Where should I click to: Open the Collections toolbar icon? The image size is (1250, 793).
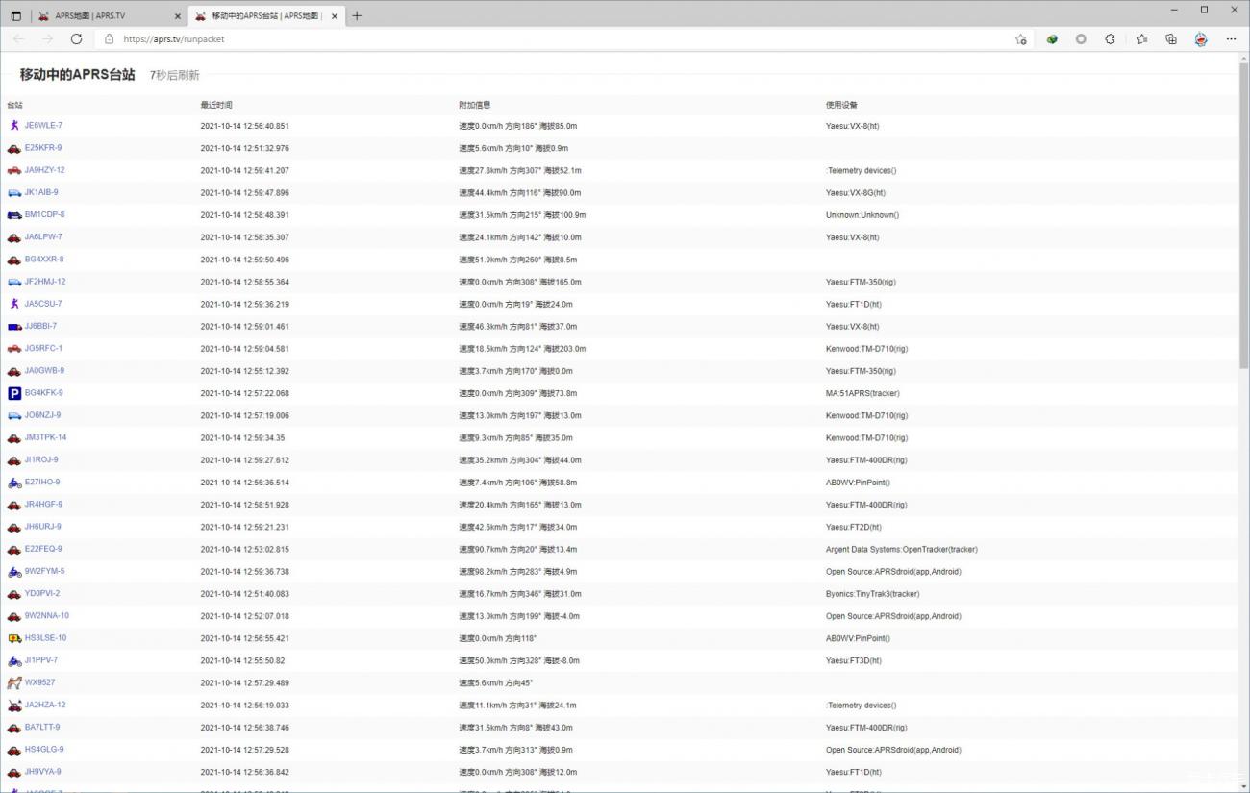coord(1170,39)
